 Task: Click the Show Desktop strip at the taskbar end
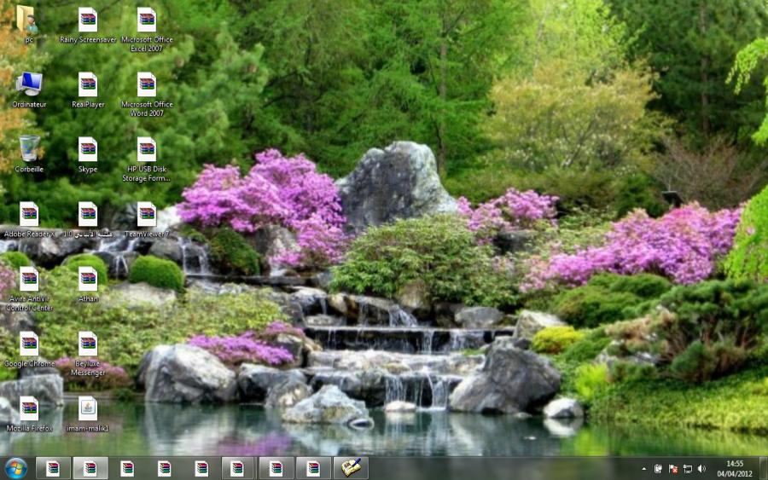[x=764, y=468]
